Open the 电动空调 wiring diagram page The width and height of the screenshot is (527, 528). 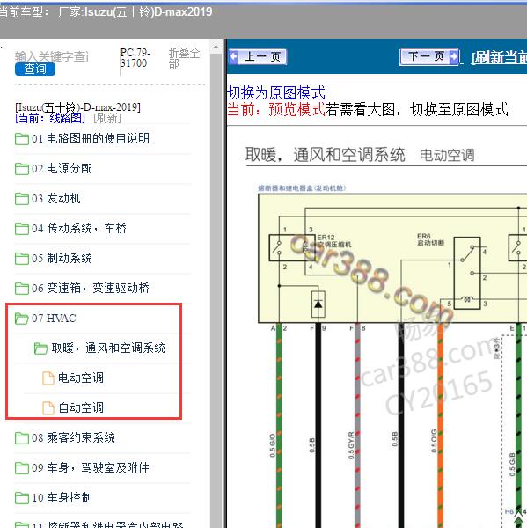point(81,378)
